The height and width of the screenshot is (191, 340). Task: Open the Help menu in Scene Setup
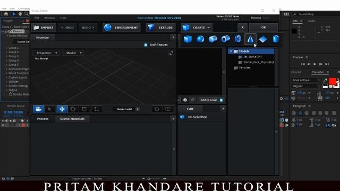[63, 18]
